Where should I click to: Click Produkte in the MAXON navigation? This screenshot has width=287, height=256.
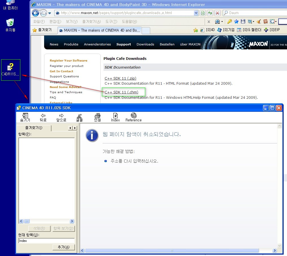click(x=71, y=44)
